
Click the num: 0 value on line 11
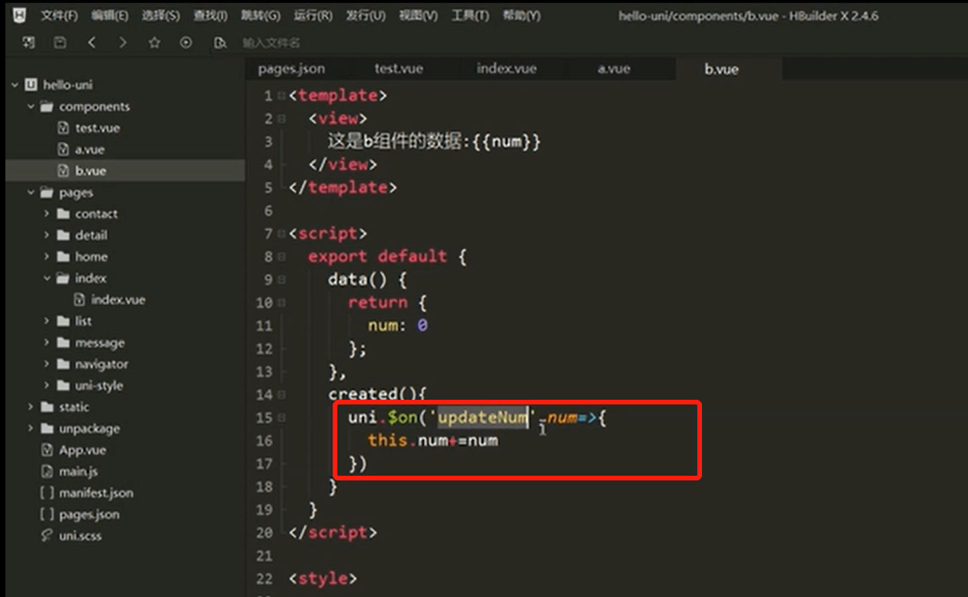point(422,326)
